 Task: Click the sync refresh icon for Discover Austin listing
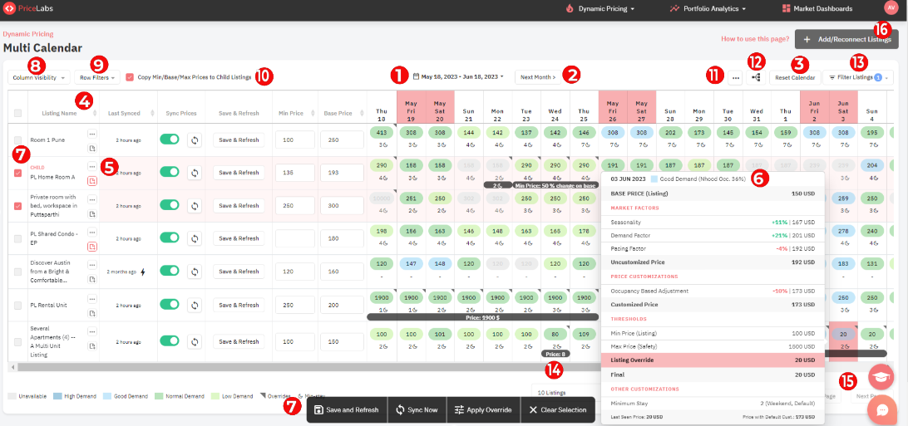(x=195, y=271)
